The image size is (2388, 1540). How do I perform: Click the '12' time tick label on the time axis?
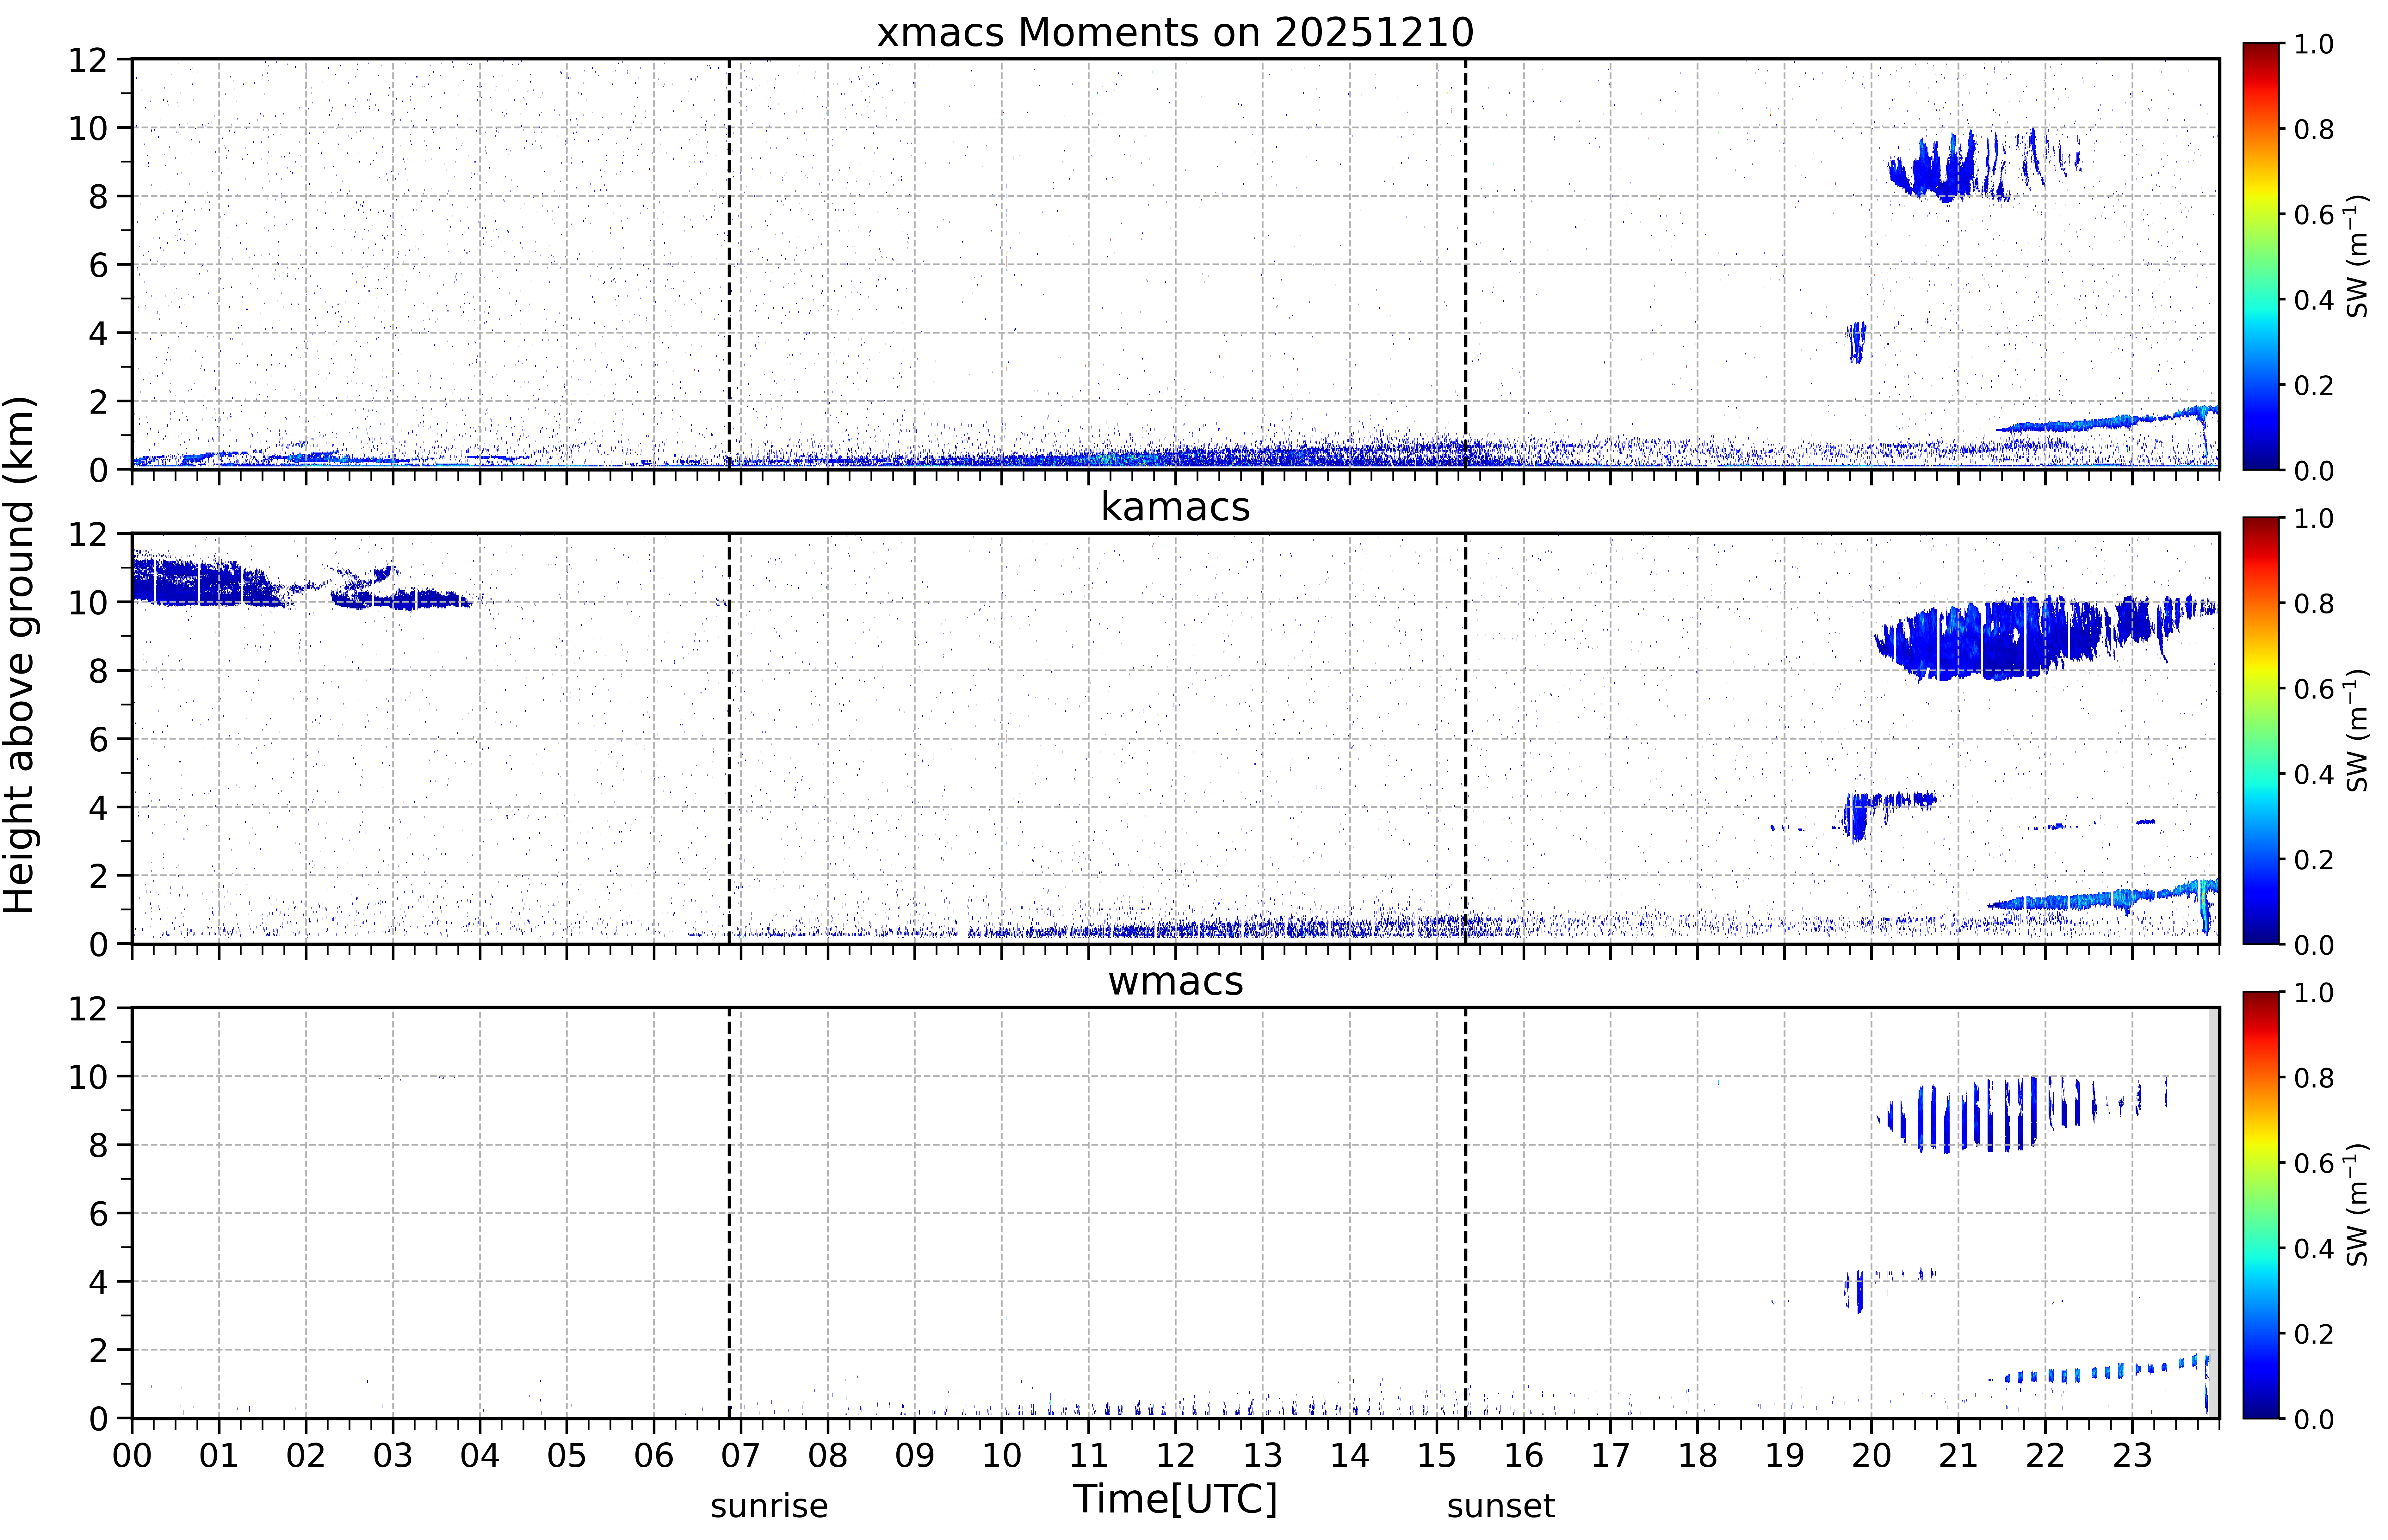coord(1176,1456)
